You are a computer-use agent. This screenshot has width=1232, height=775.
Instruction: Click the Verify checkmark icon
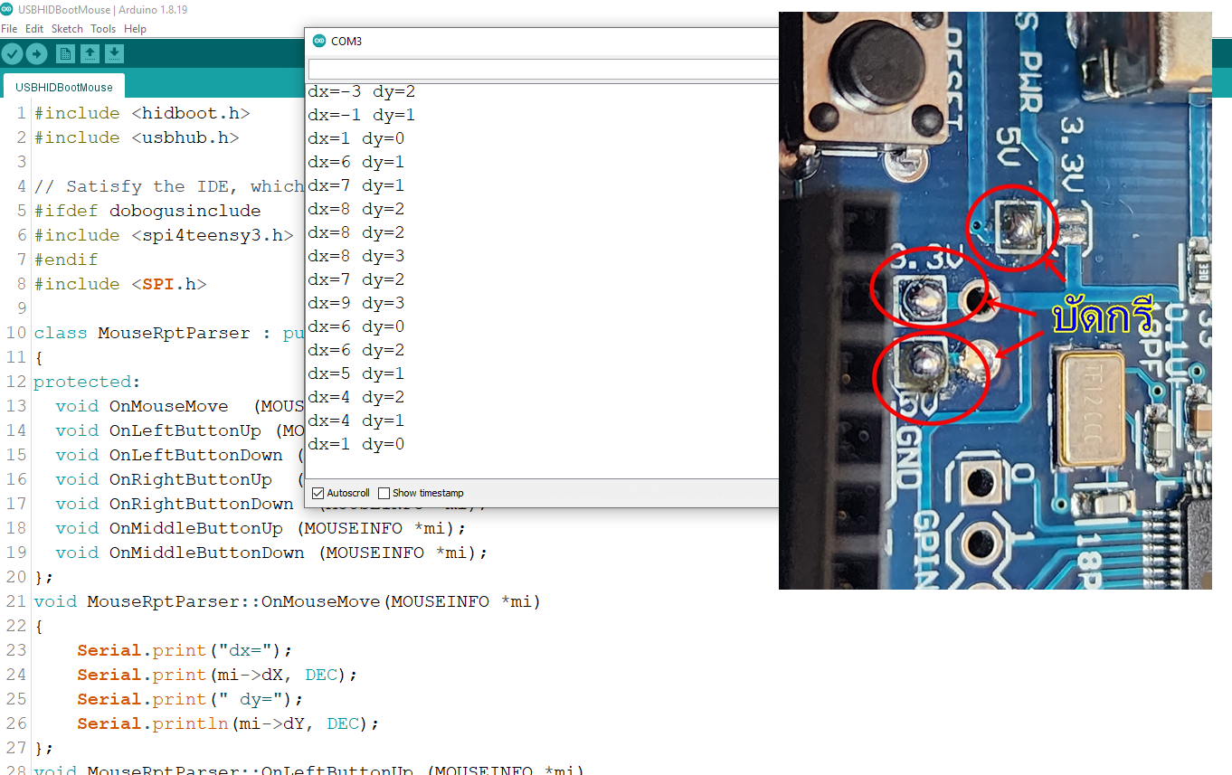[12, 53]
